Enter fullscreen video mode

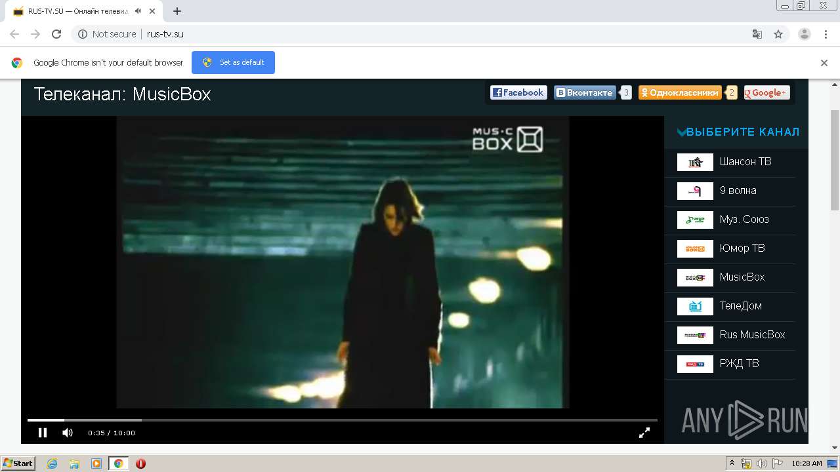[644, 433]
